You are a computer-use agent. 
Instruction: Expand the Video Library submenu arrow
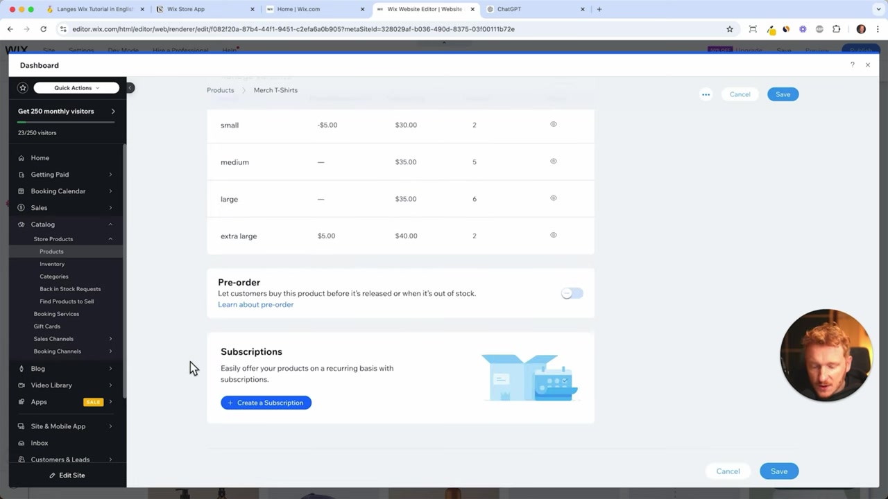(x=110, y=385)
